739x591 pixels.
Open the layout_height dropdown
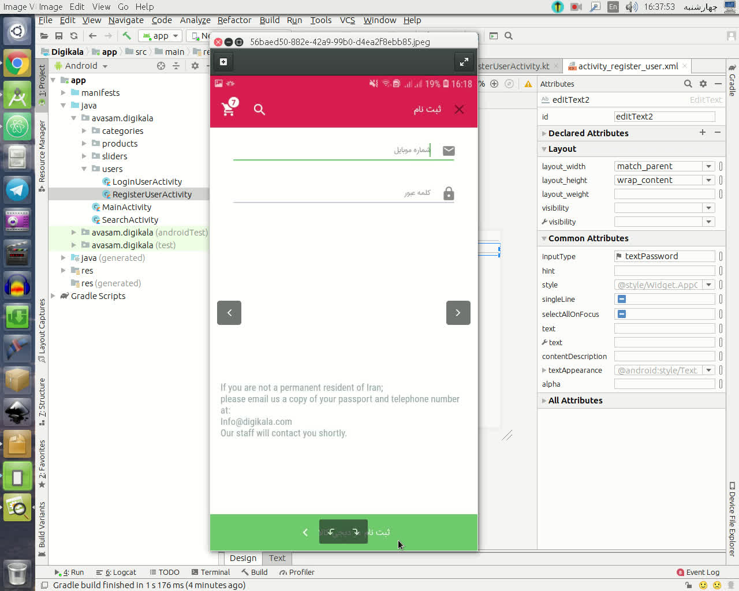coord(708,180)
